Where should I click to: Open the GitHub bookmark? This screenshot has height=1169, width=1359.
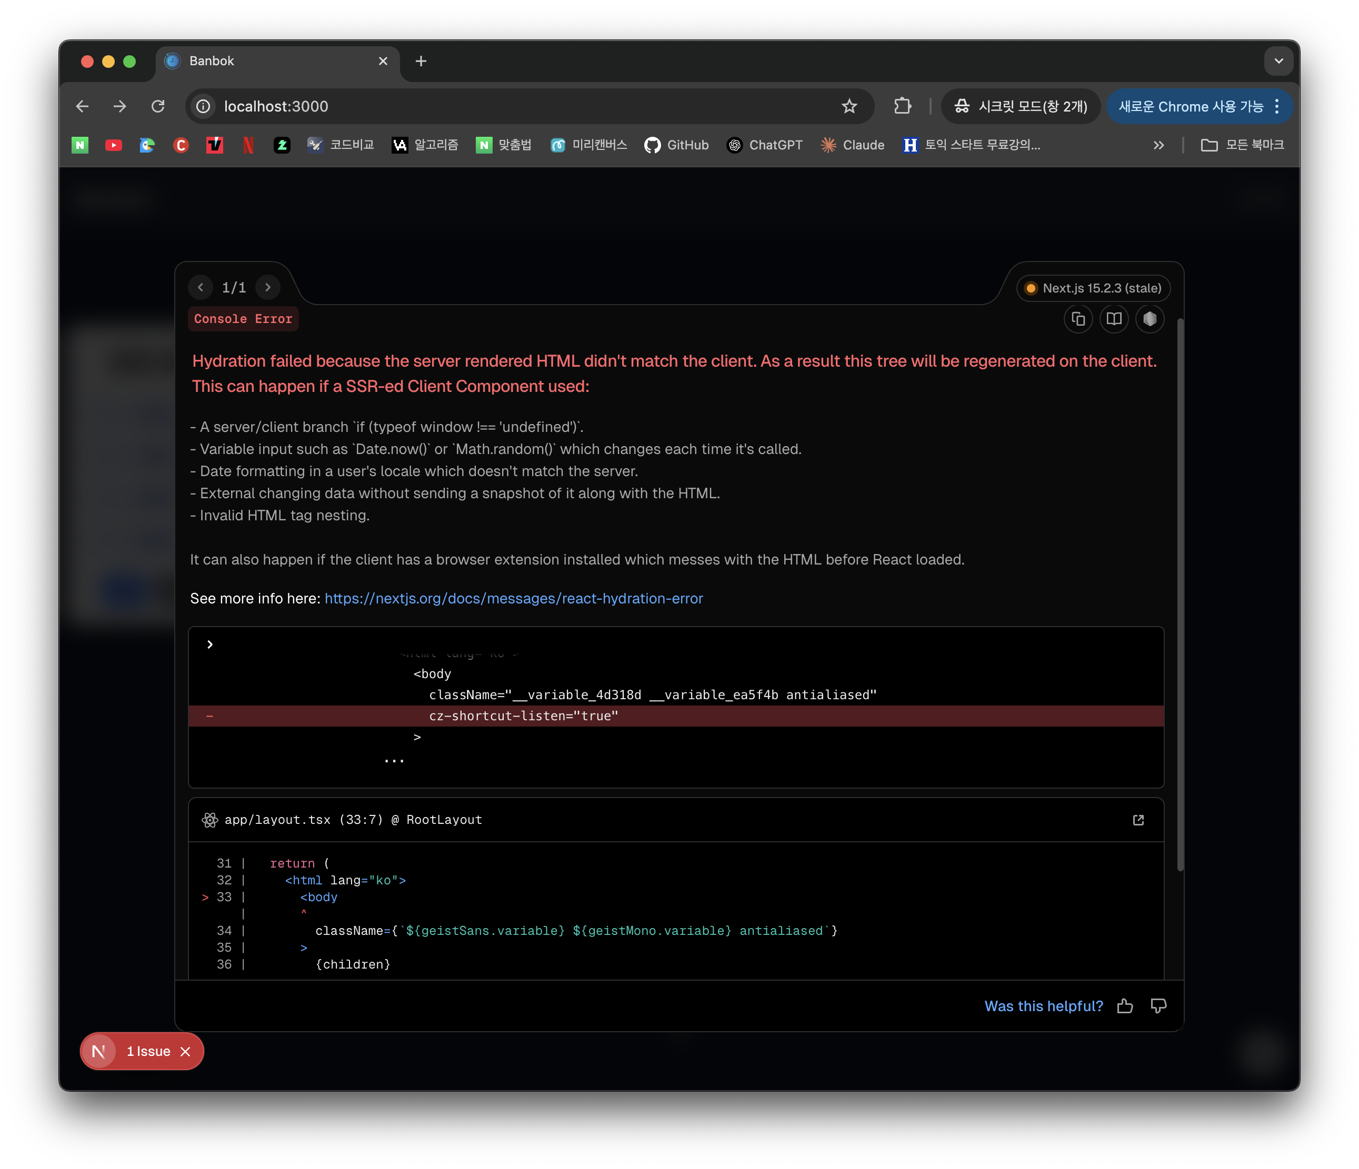pyautogui.click(x=676, y=145)
